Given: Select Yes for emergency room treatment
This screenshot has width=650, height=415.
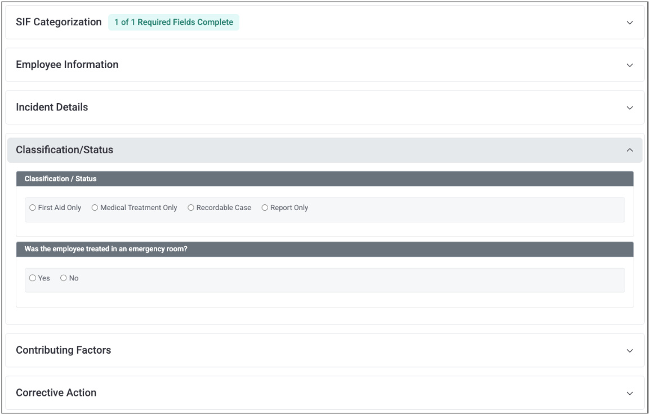Looking at the screenshot, I should [33, 278].
